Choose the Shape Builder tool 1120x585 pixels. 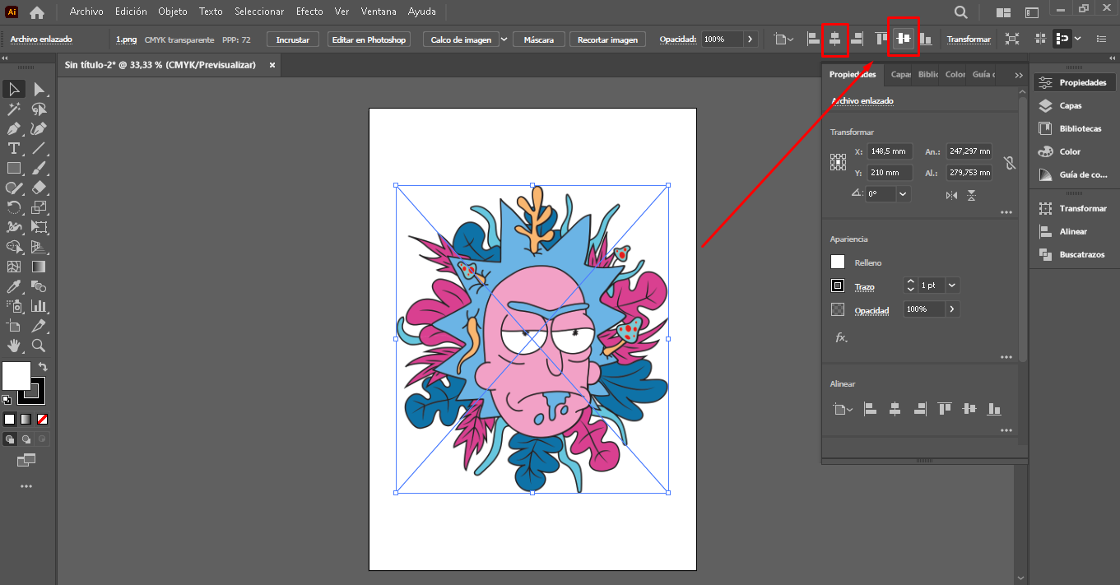14,247
